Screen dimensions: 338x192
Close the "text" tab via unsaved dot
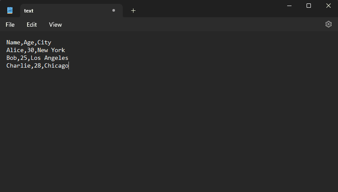tap(114, 10)
